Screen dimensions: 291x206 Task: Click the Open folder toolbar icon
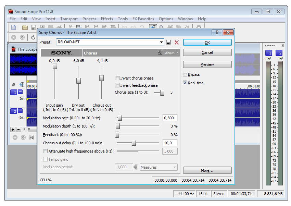[x=25, y=27]
